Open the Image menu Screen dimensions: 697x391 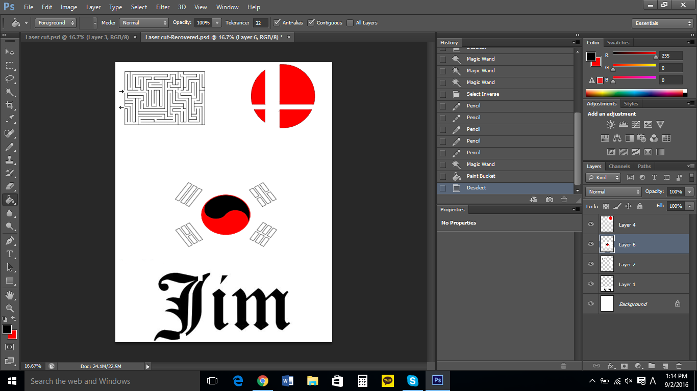[69, 7]
